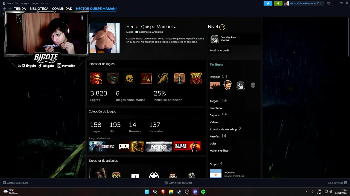Open the featured Death by Stairs badge
350x196 pixels.
215,39
